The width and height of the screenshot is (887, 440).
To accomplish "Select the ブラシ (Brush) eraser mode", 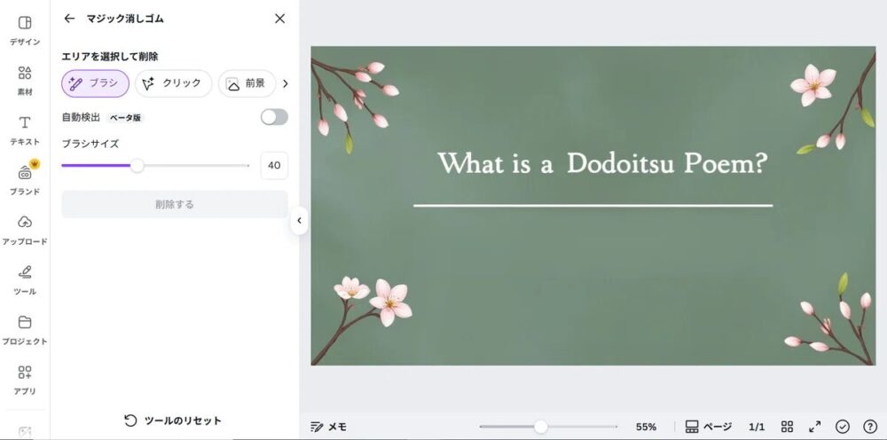I will [x=95, y=83].
